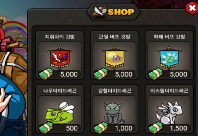Select the yellow 근원 버프 깃발 flag icon
This screenshot has width=198, height=136.
[114, 58]
